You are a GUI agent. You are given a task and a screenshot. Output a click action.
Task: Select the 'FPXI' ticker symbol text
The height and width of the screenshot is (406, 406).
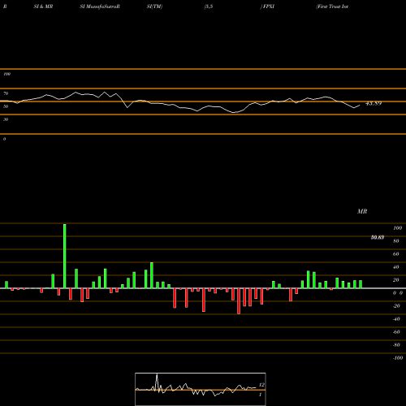tap(268, 6)
